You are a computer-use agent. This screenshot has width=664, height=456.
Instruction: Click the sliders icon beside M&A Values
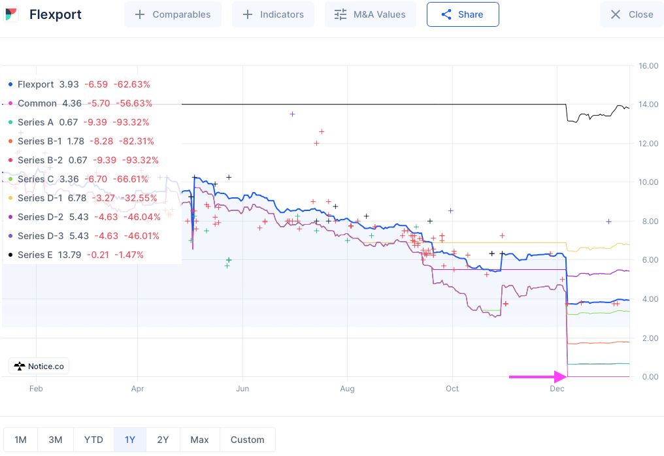[x=340, y=14]
